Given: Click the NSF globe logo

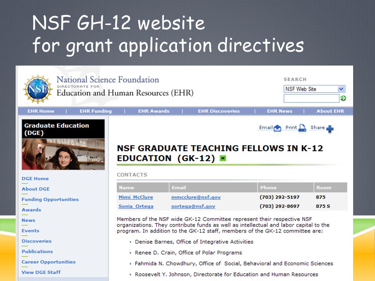Looking at the screenshot, I should coord(38,89).
